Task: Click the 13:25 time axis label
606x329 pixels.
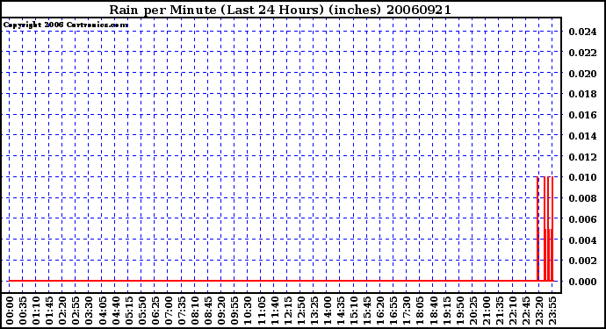Action: coord(314,311)
